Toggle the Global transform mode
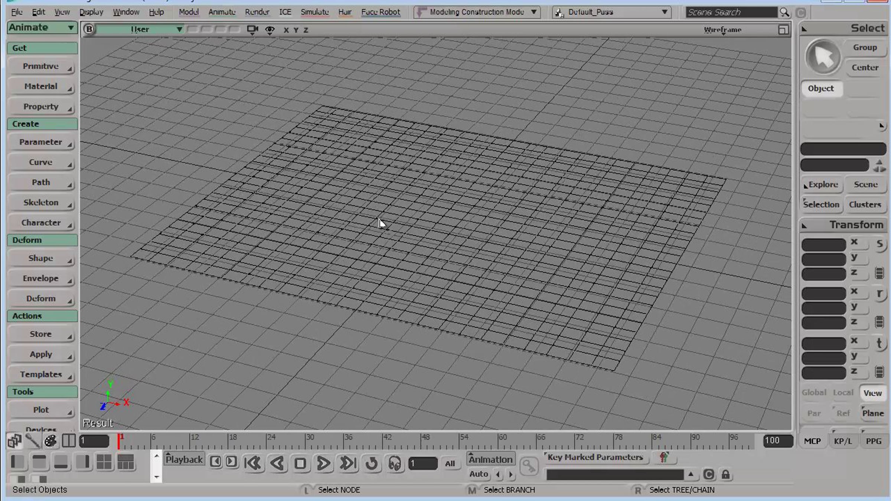 [814, 393]
